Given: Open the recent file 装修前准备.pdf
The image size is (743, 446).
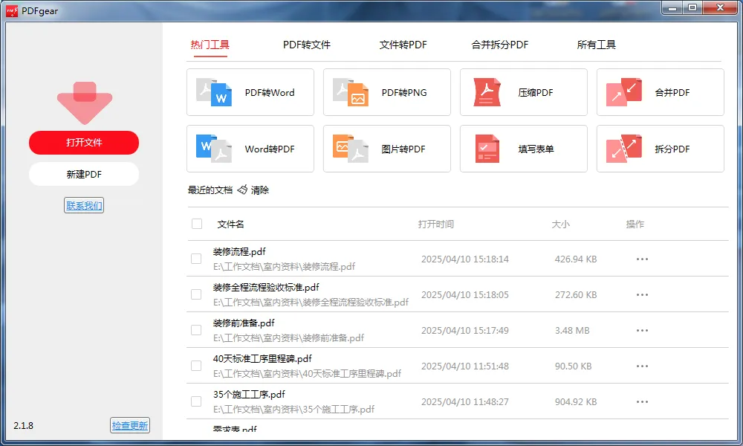Looking at the screenshot, I should [x=244, y=323].
